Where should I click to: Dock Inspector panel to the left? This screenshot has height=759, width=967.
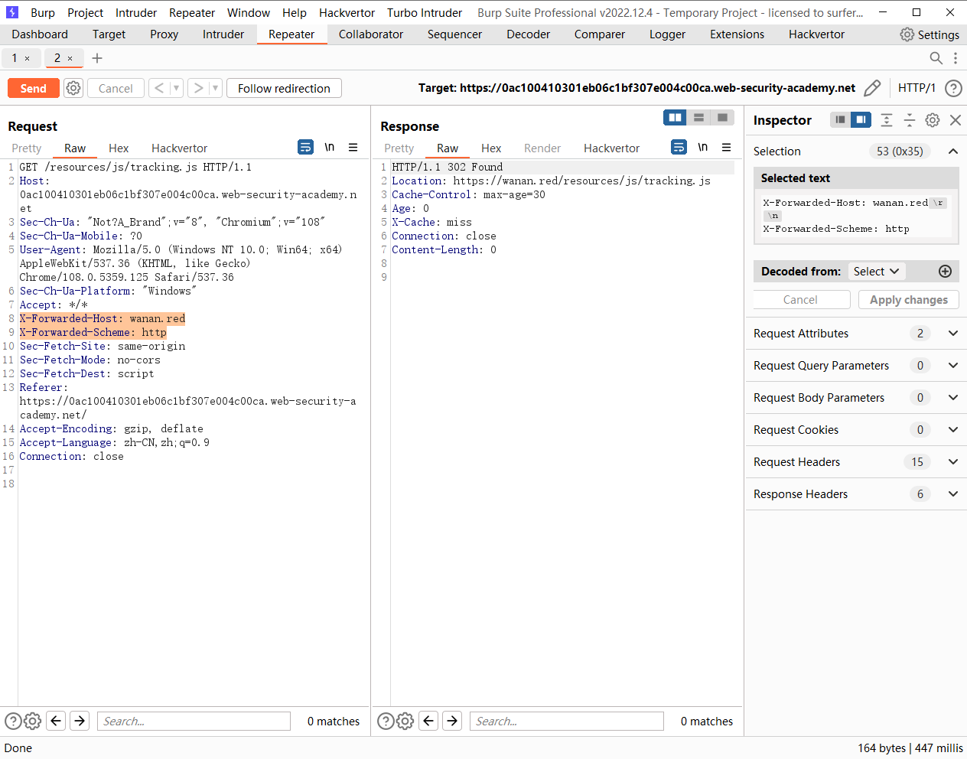point(840,120)
